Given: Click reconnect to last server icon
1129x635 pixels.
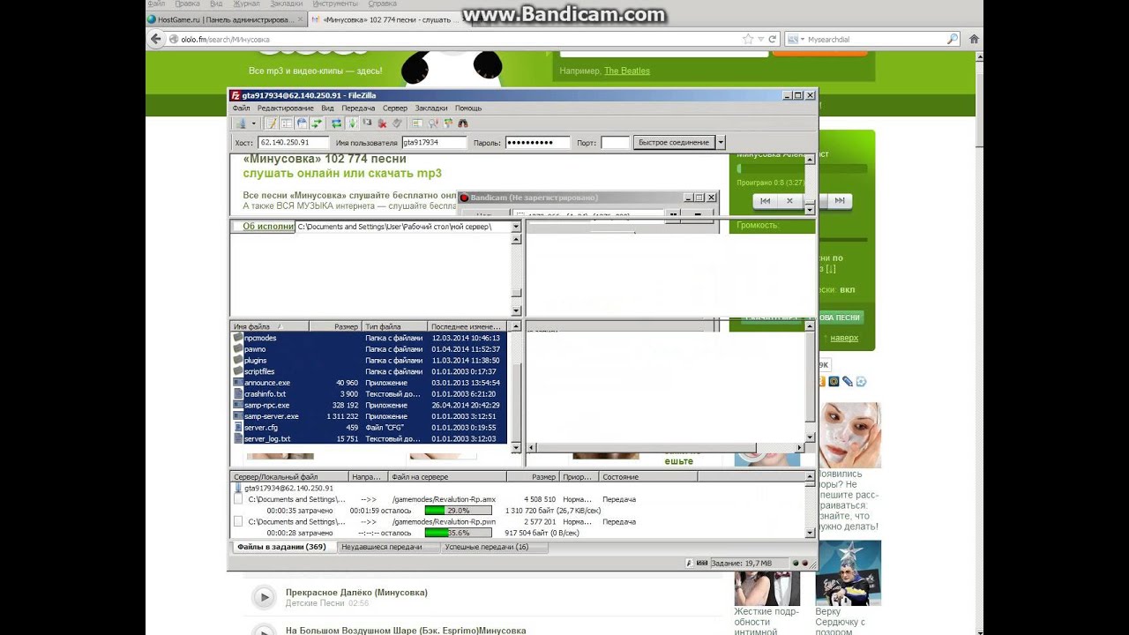Looking at the screenshot, I should (x=397, y=123).
